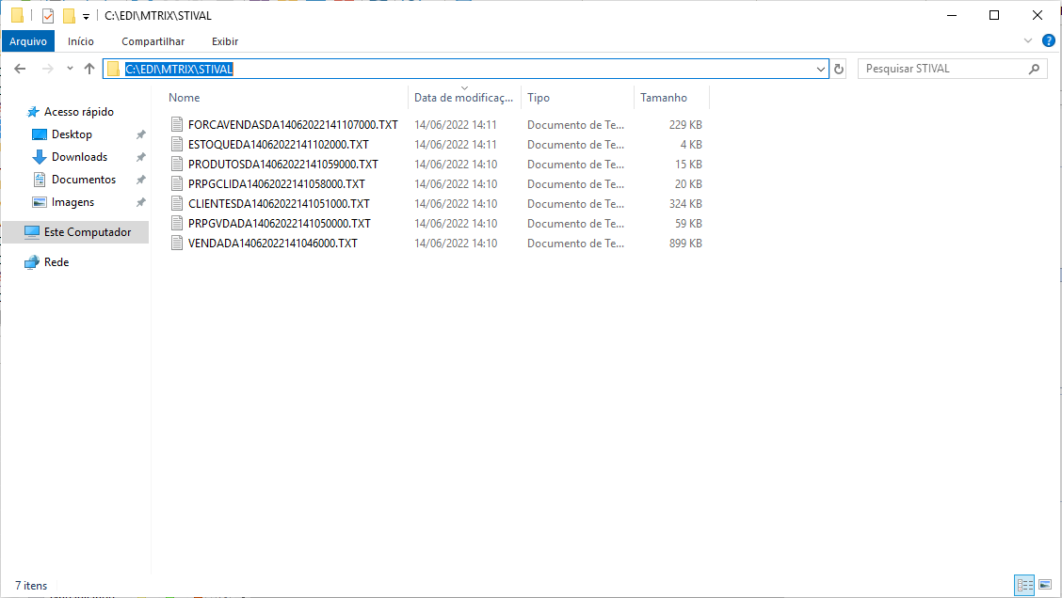Click the Properties checkmark icon in title bar
The image size is (1062, 598).
click(47, 15)
